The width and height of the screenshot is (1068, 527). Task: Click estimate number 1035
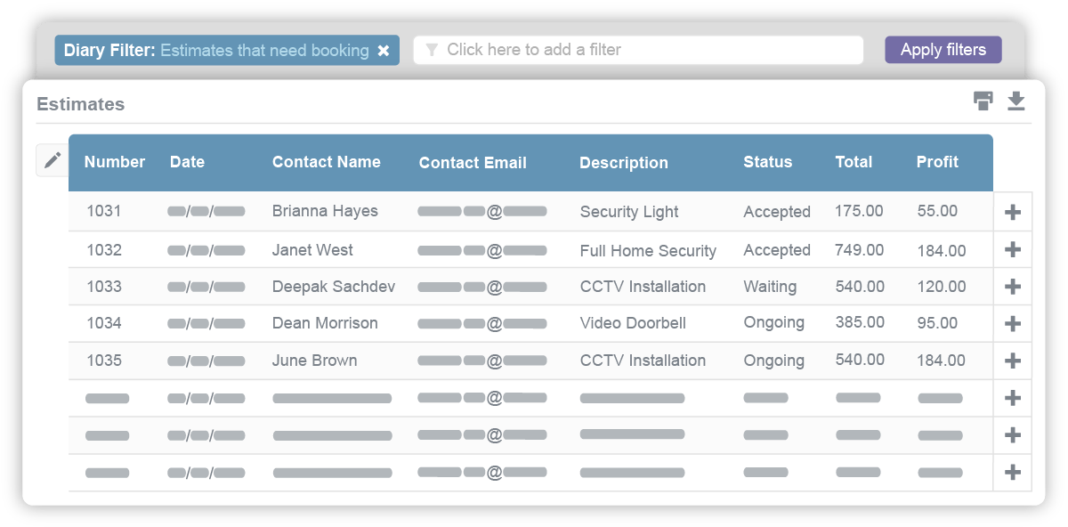coord(104,361)
